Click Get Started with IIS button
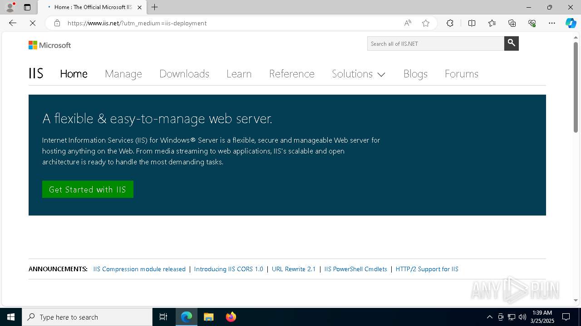 click(88, 189)
